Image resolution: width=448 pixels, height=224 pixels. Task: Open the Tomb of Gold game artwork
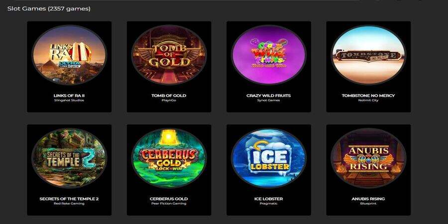[169, 55]
